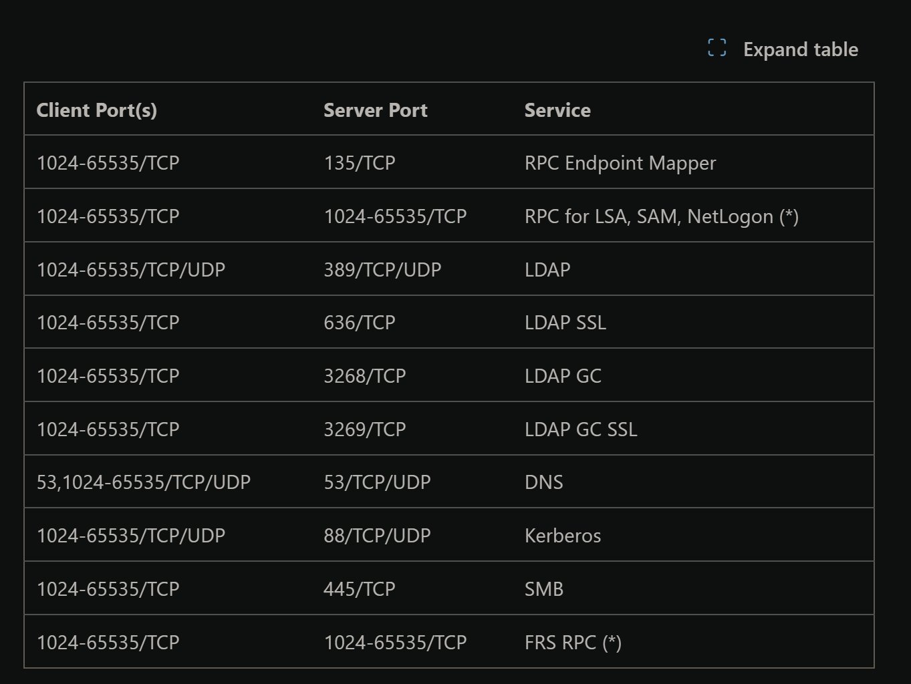911x684 pixels.
Task: Select the 135/TCP server port cell
Action: point(359,162)
